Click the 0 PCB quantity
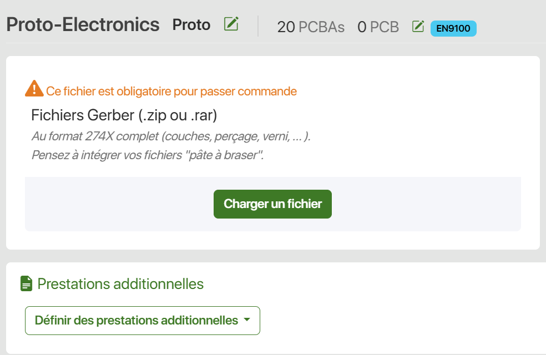 [x=378, y=27]
